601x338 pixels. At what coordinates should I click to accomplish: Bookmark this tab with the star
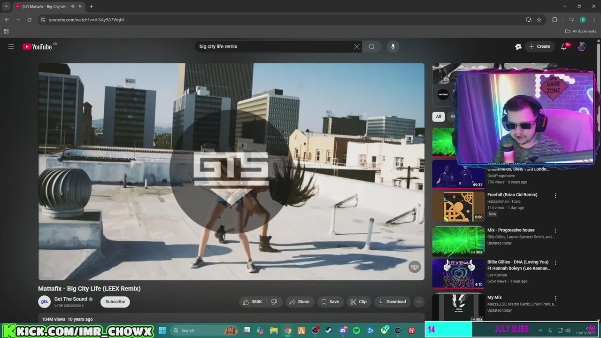[539, 20]
